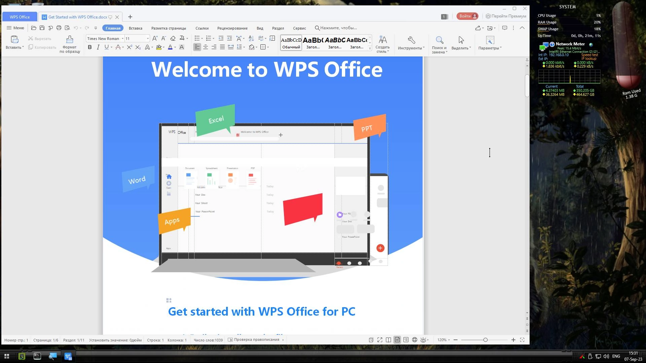This screenshot has height=363, width=646.
Task: Open the Вставка ribbon tab
Action: click(136, 28)
